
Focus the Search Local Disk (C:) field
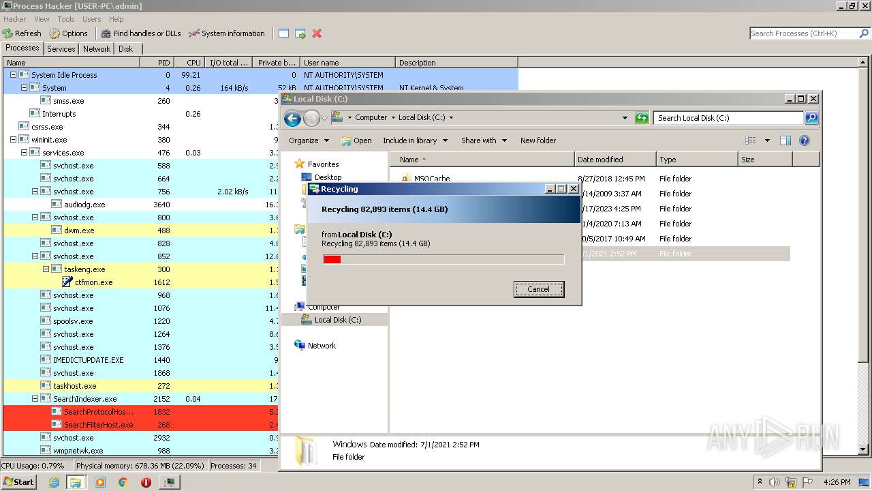pyautogui.click(x=728, y=117)
